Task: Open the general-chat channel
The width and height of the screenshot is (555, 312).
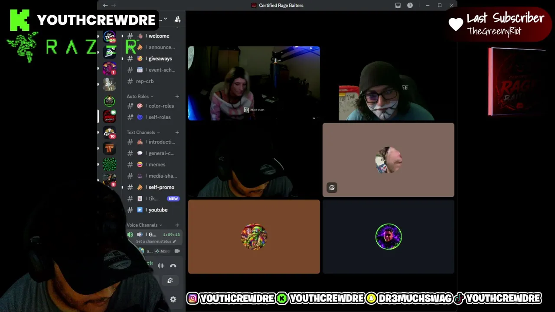Action: [151, 153]
